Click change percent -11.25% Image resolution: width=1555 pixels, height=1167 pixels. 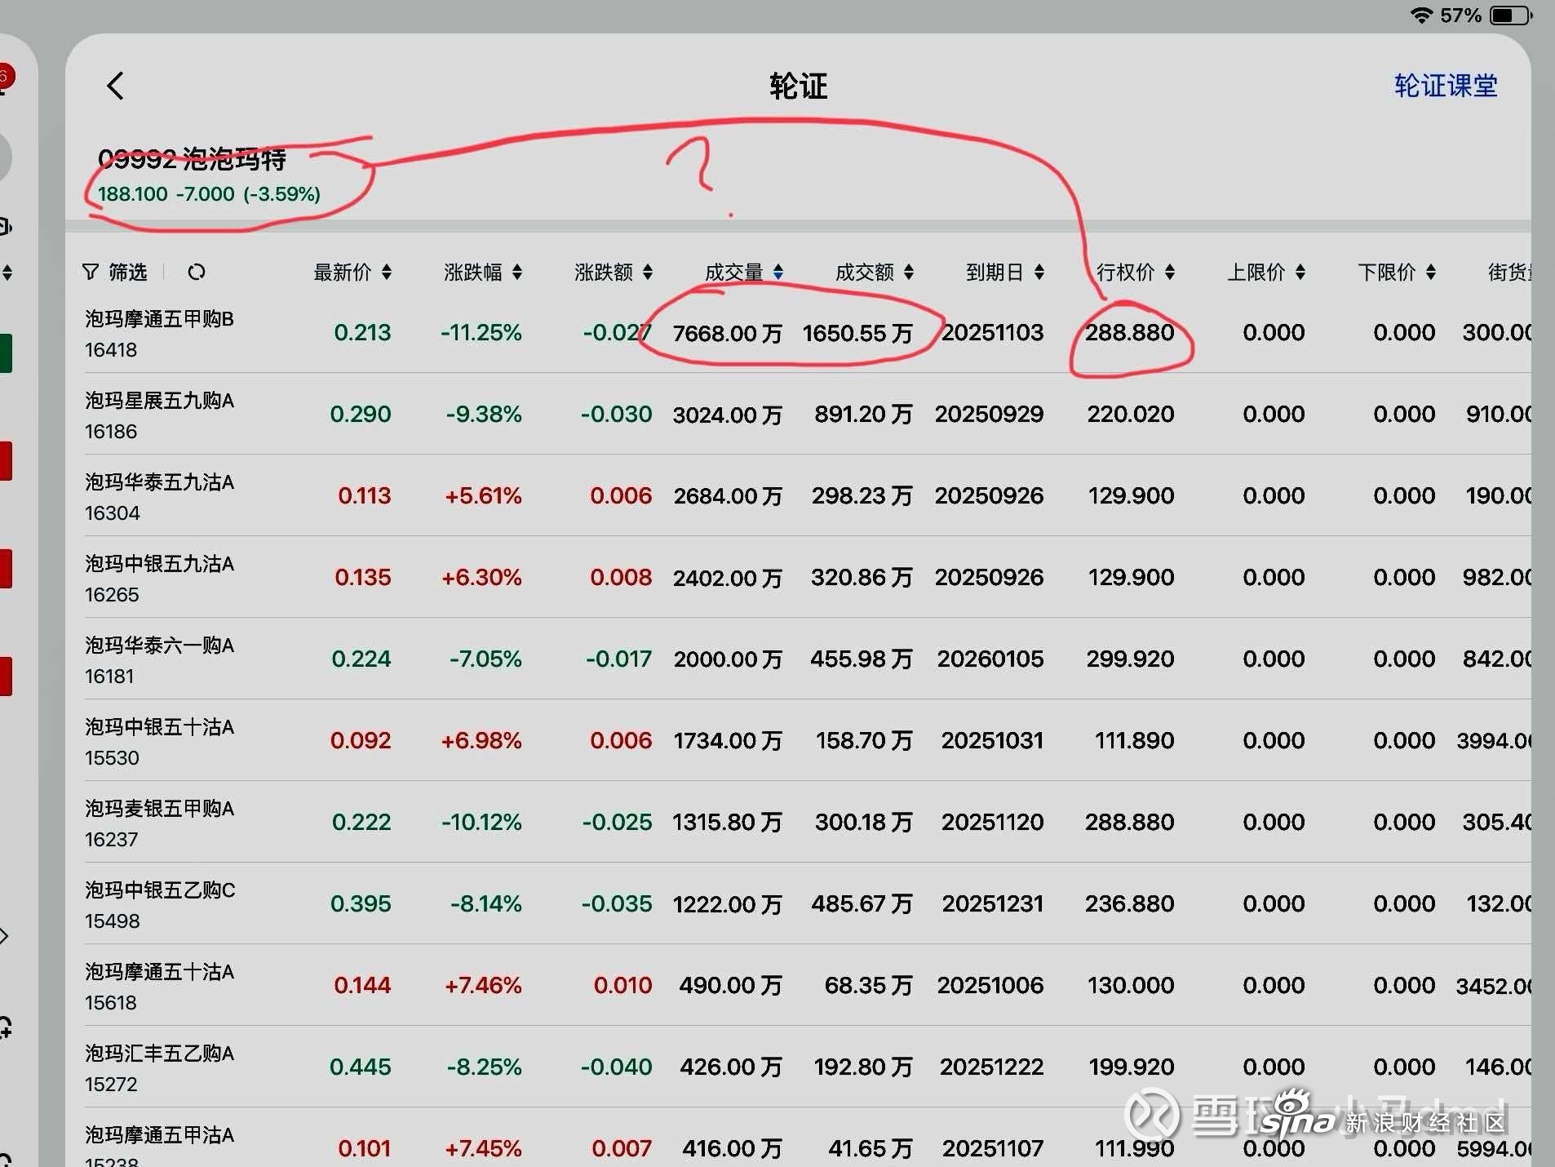point(481,333)
